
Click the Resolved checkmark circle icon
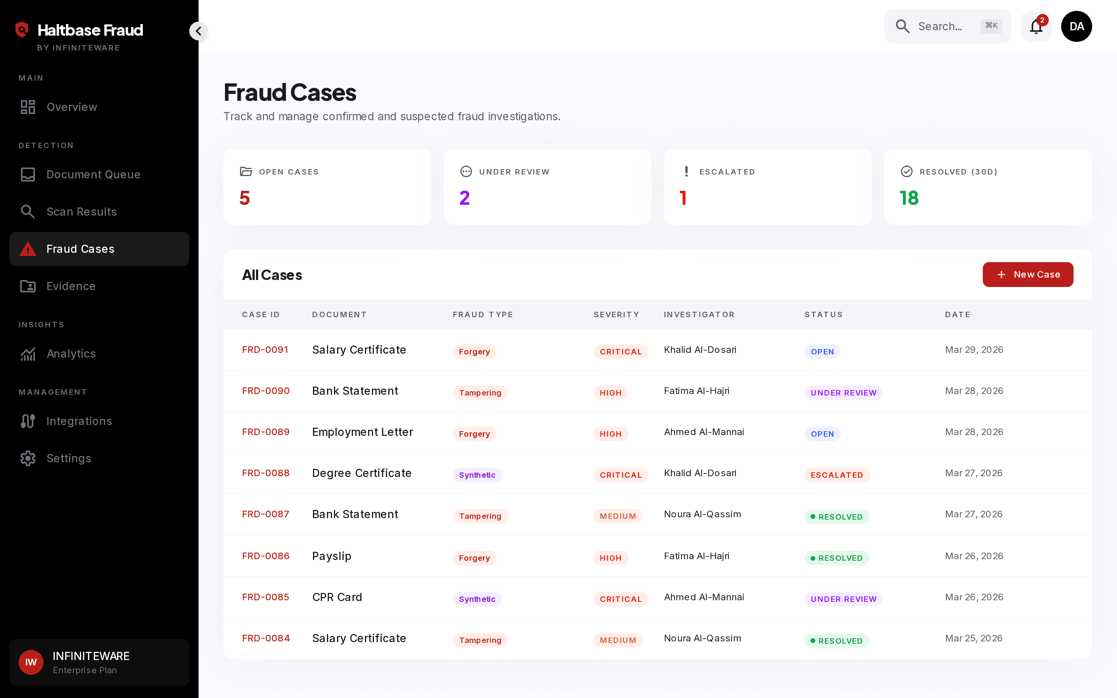coord(906,172)
